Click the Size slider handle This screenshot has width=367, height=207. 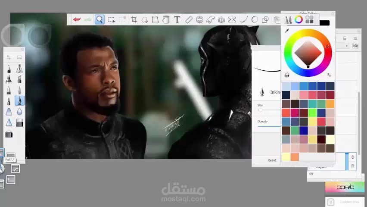(260, 110)
